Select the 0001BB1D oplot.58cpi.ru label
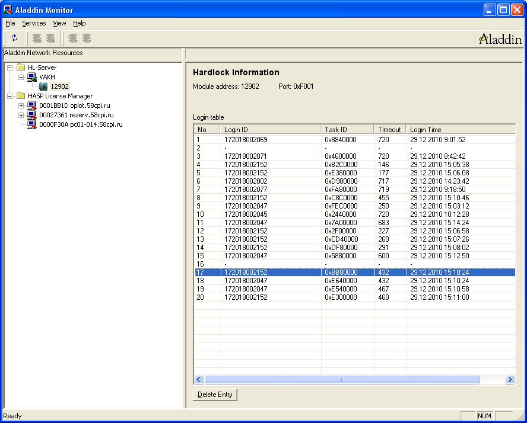 [75, 105]
